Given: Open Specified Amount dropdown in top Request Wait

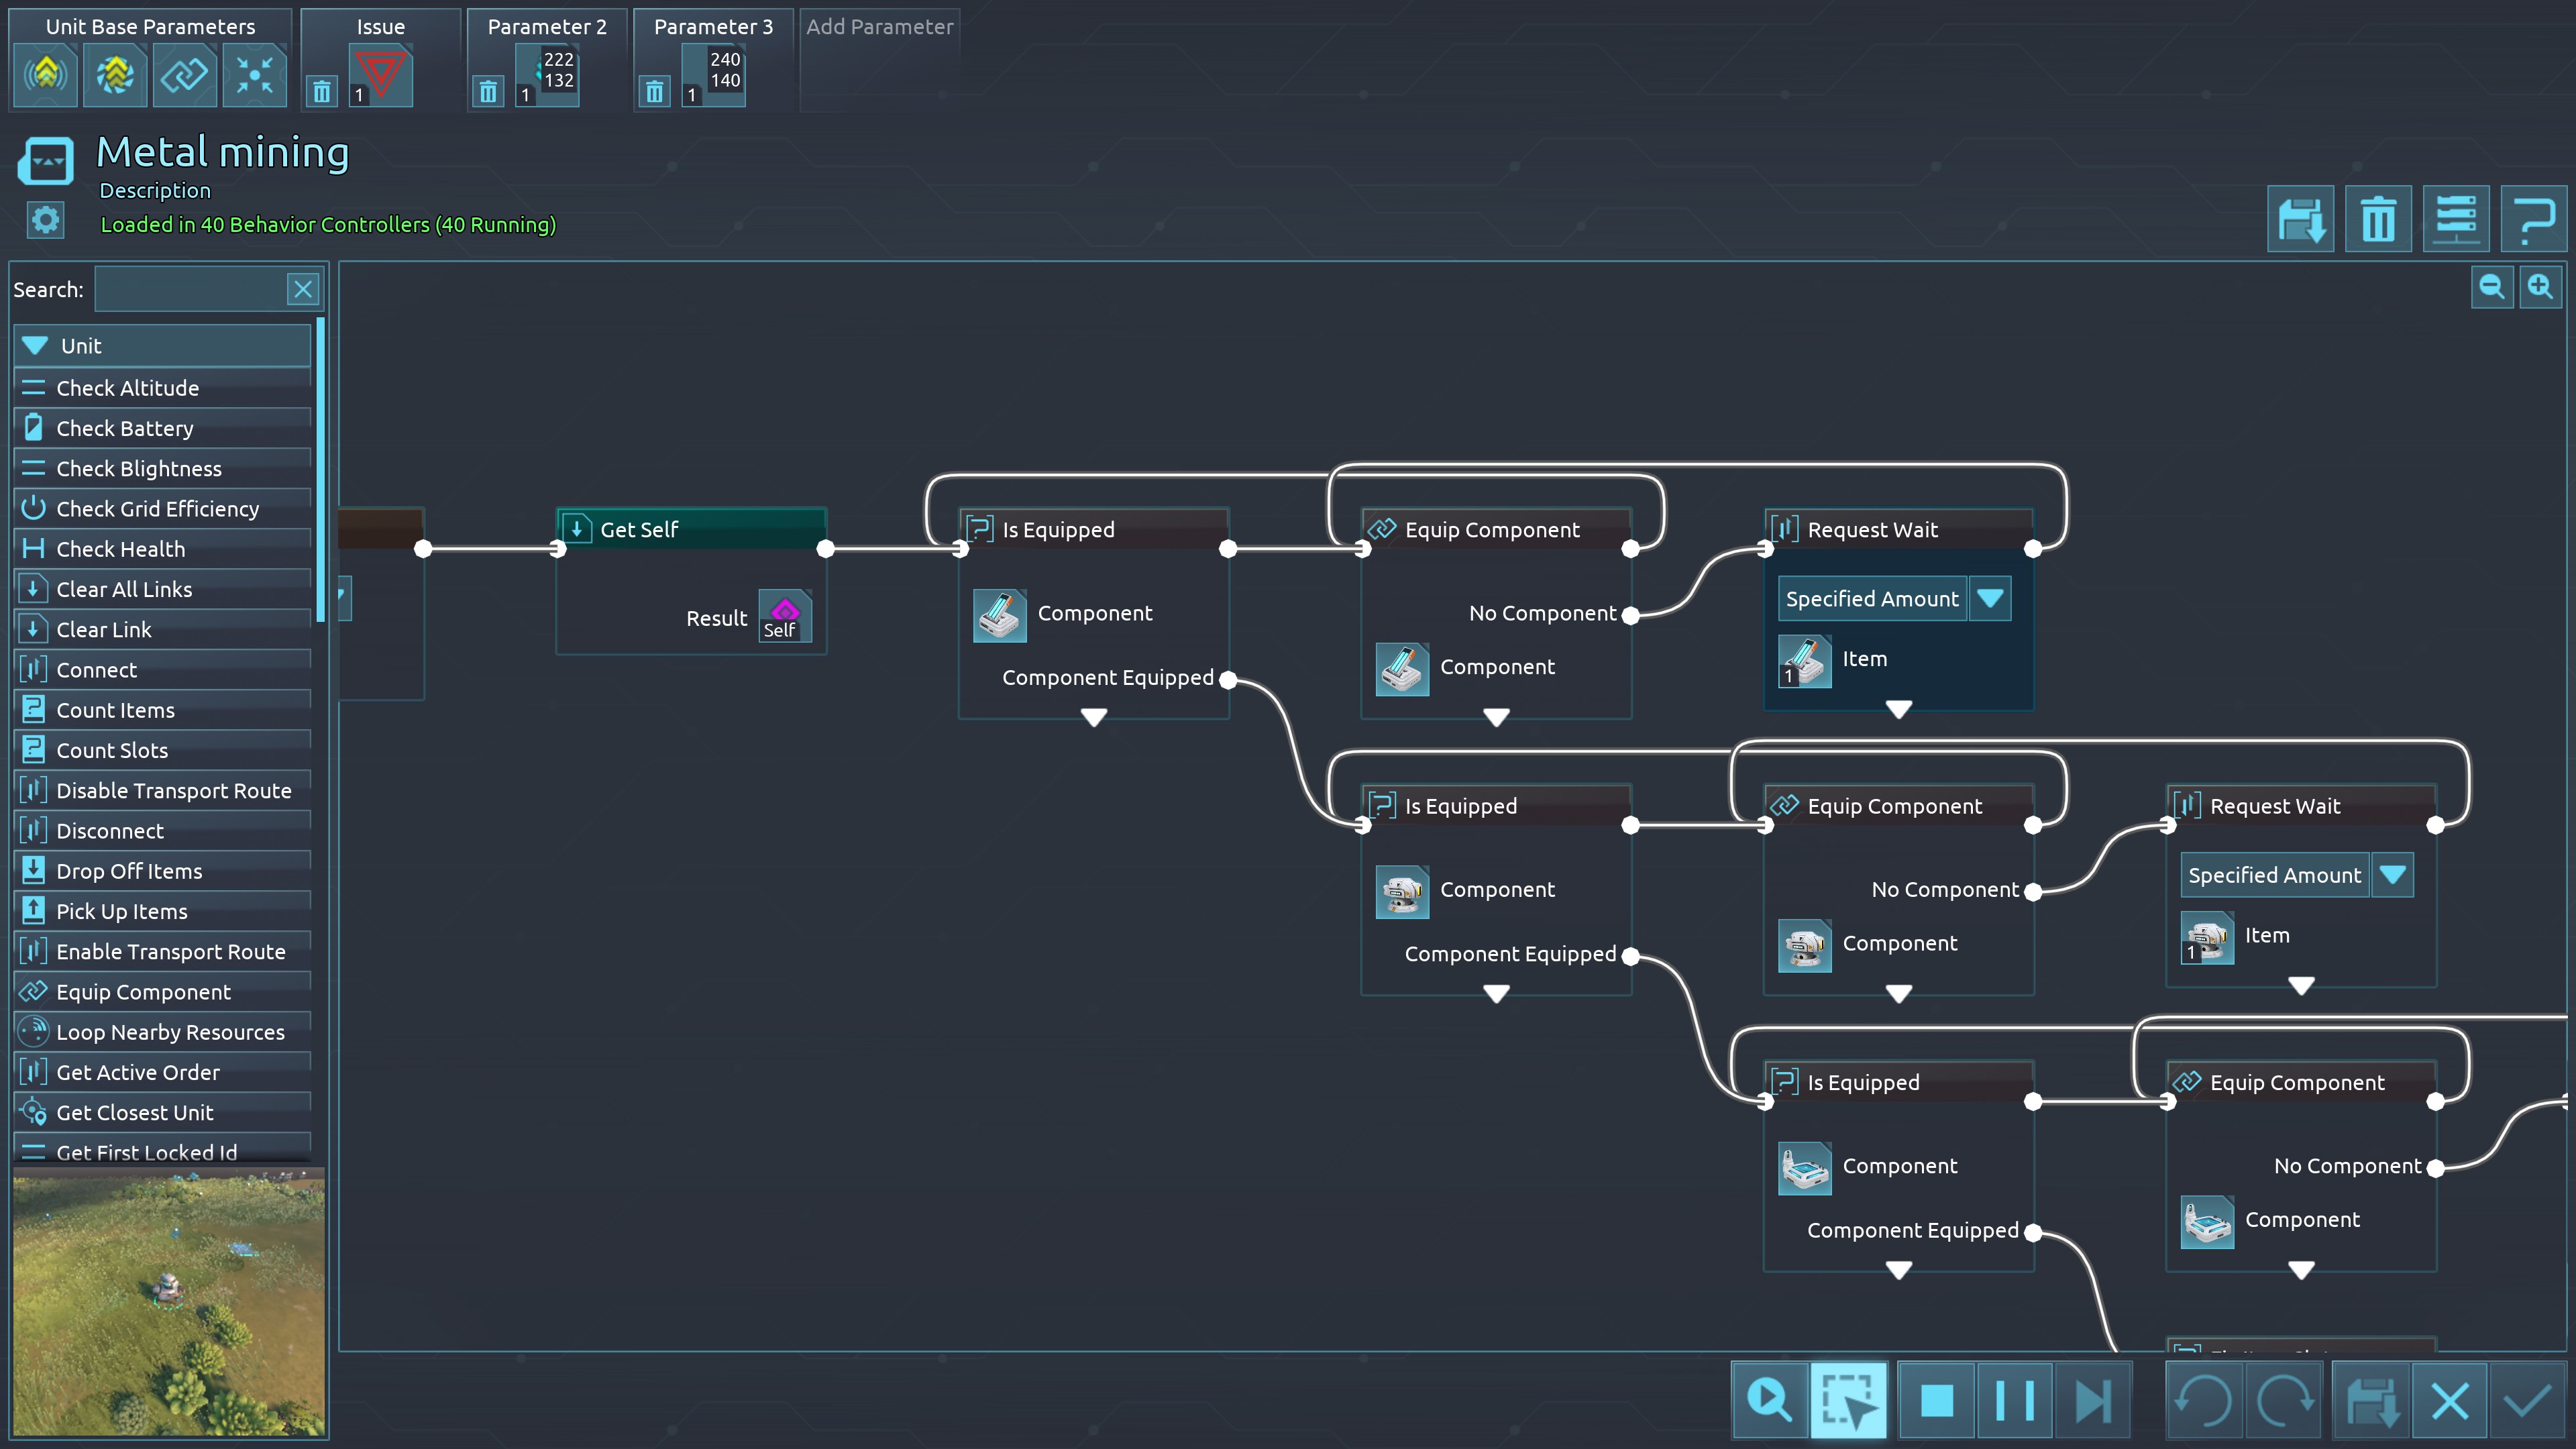Looking at the screenshot, I should pyautogui.click(x=1990, y=598).
